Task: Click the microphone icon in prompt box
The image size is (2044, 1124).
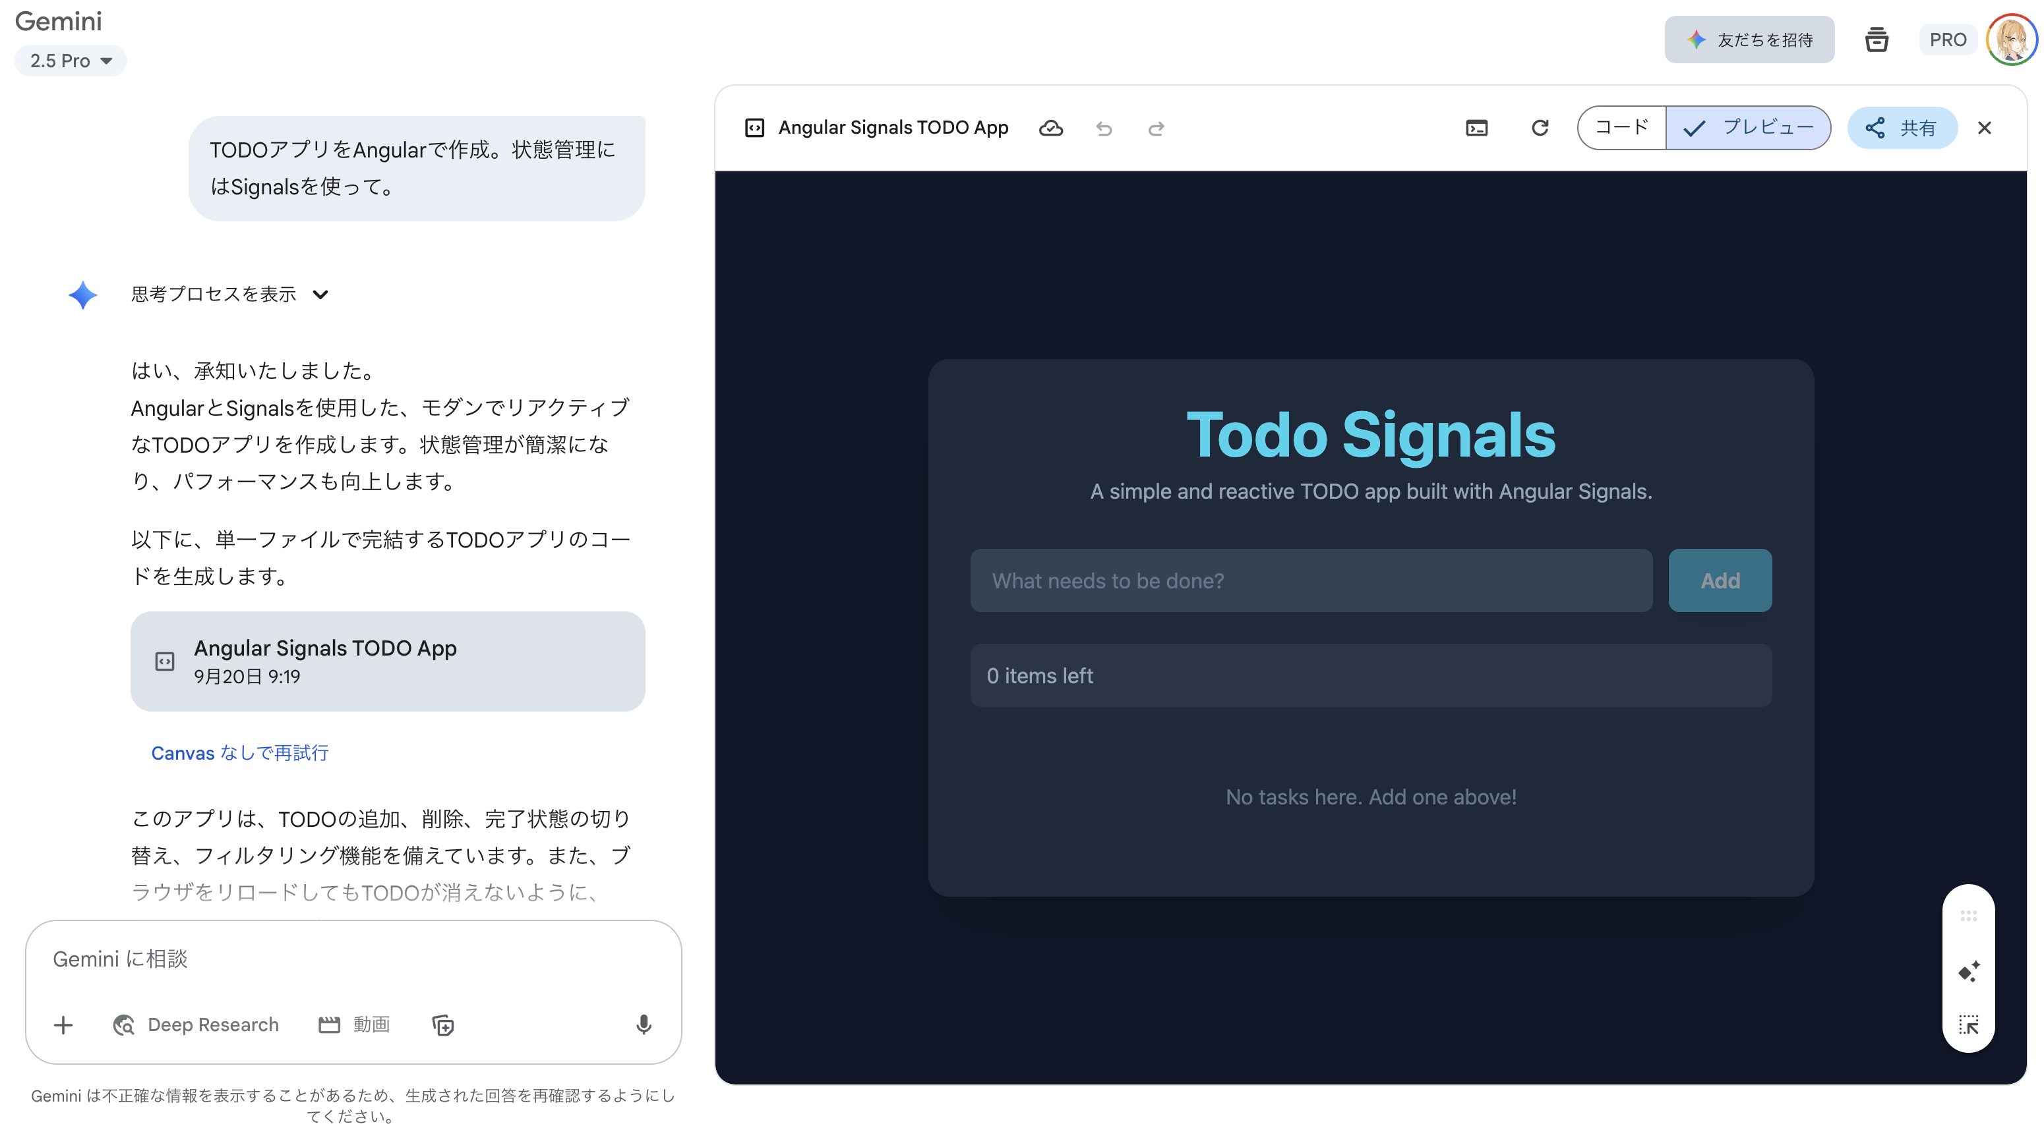Action: [644, 1024]
